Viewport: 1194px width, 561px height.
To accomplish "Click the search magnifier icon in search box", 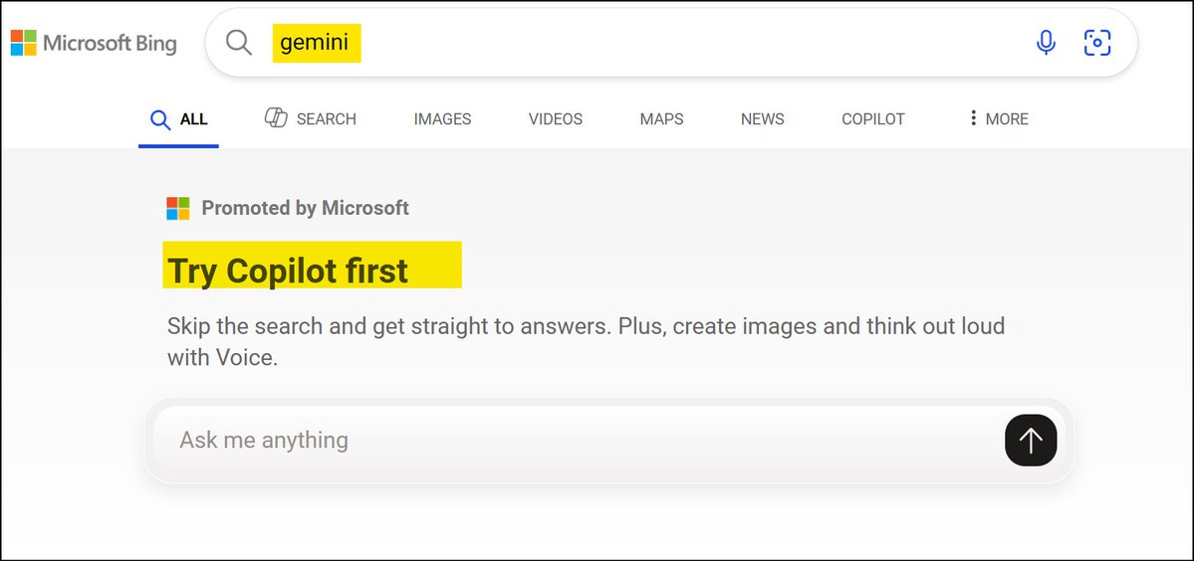I will (238, 43).
